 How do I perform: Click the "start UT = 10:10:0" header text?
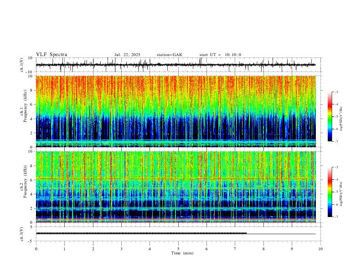[220, 55]
